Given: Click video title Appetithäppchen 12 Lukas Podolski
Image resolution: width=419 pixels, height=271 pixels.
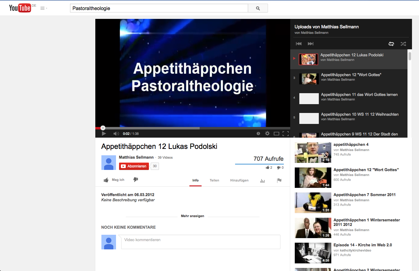Looking at the screenshot, I should coord(159,146).
